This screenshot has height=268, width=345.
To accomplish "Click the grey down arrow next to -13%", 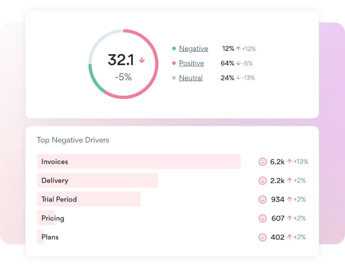I will pos(238,78).
